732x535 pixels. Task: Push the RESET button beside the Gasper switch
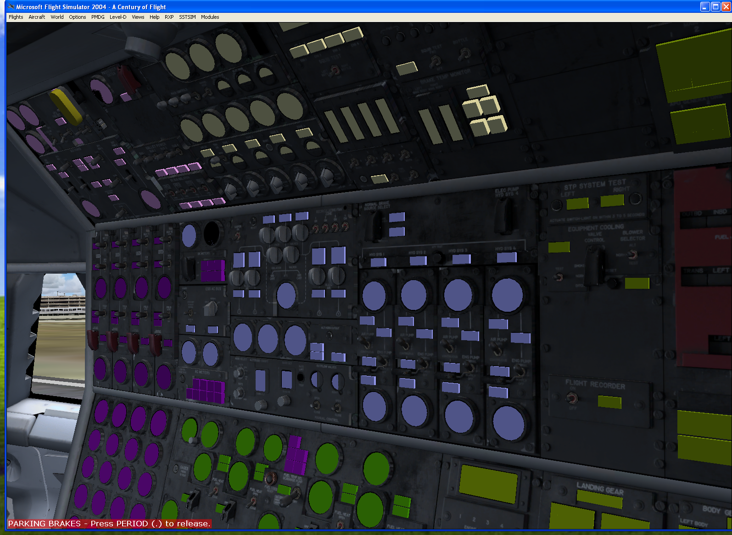(253, 222)
